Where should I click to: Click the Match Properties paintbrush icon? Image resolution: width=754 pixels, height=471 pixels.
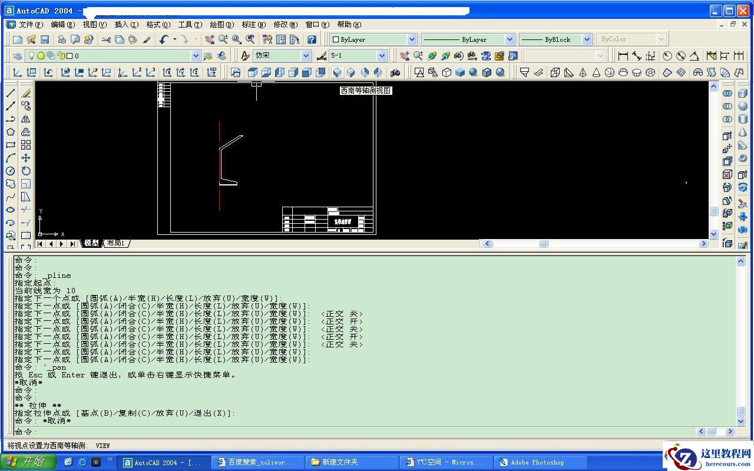pyautogui.click(x=147, y=39)
